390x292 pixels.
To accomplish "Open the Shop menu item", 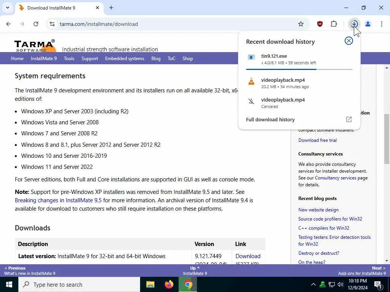I will point(188,59).
